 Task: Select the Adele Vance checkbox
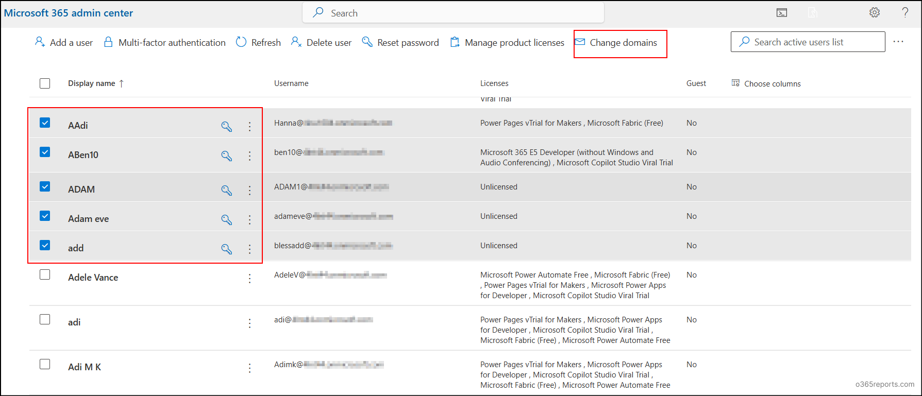point(45,275)
